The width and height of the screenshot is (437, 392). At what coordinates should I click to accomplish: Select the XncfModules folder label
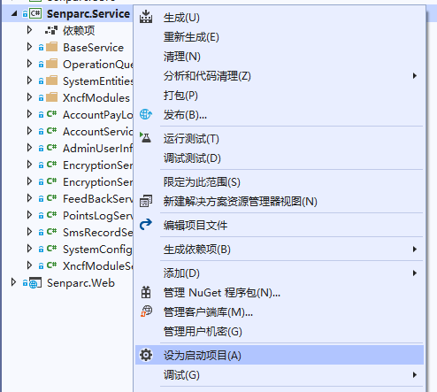[96, 97]
